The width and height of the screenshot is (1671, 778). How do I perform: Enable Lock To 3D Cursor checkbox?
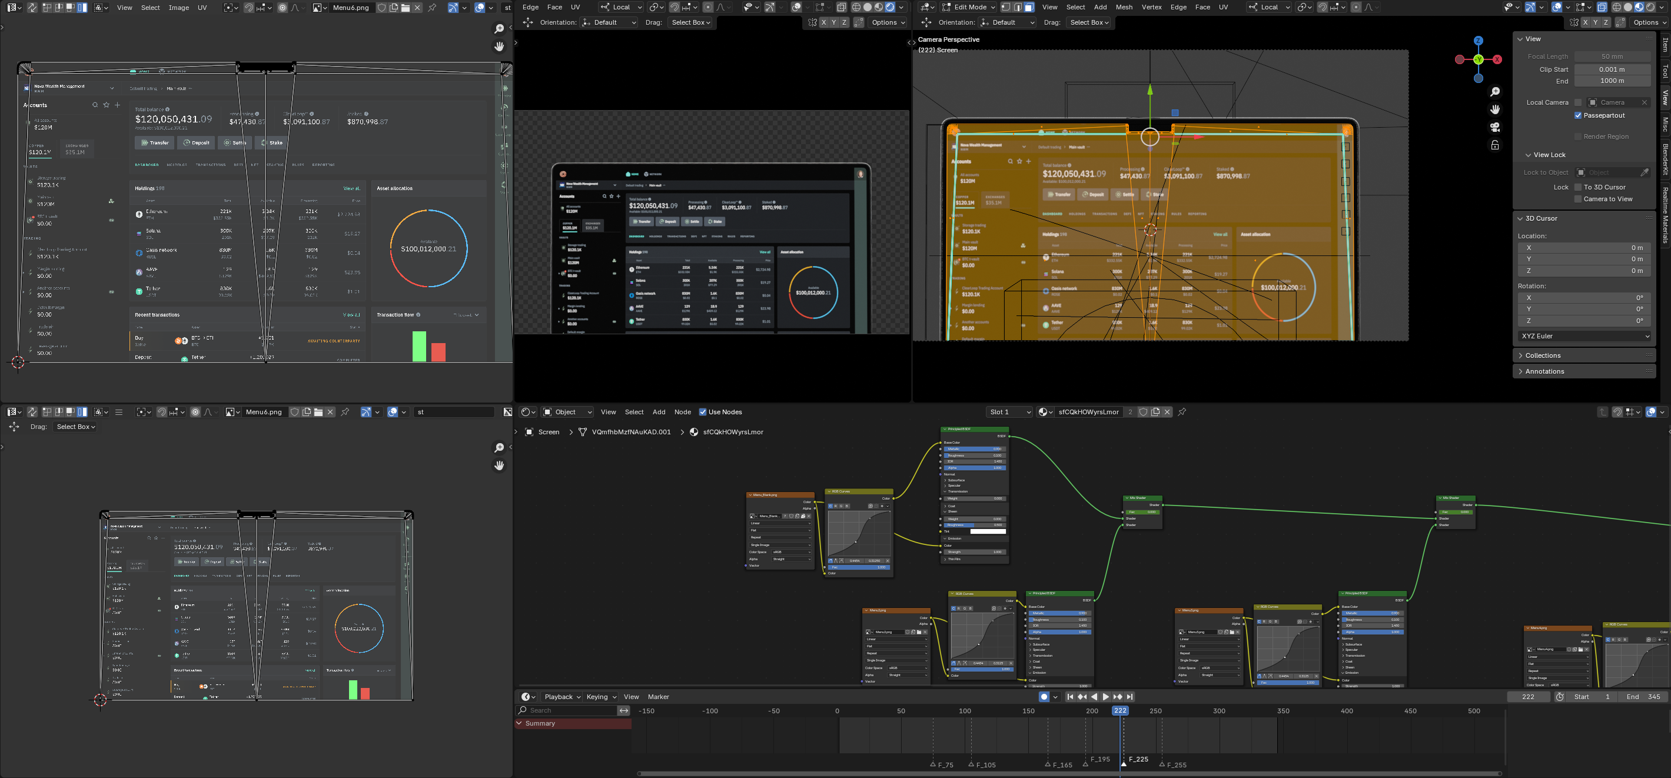click(1578, 187)
